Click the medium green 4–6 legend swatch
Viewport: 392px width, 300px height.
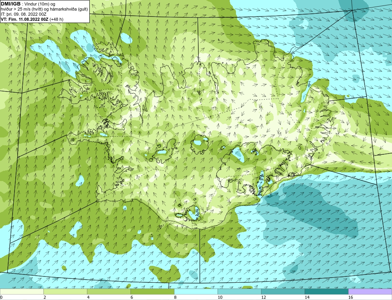pyautogui.click(x=109, y=291)
